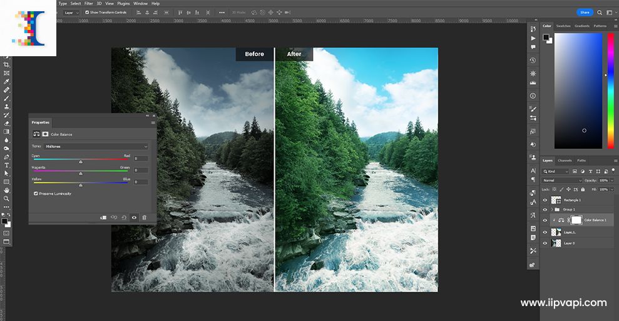
Task: Hide the Rectangle 1 layer
Action: tap(545, 200)
